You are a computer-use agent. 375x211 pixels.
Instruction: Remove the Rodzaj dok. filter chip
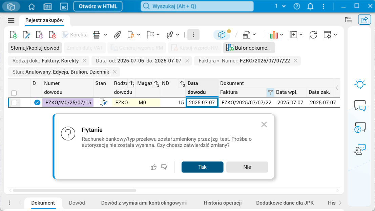(84, 61)
